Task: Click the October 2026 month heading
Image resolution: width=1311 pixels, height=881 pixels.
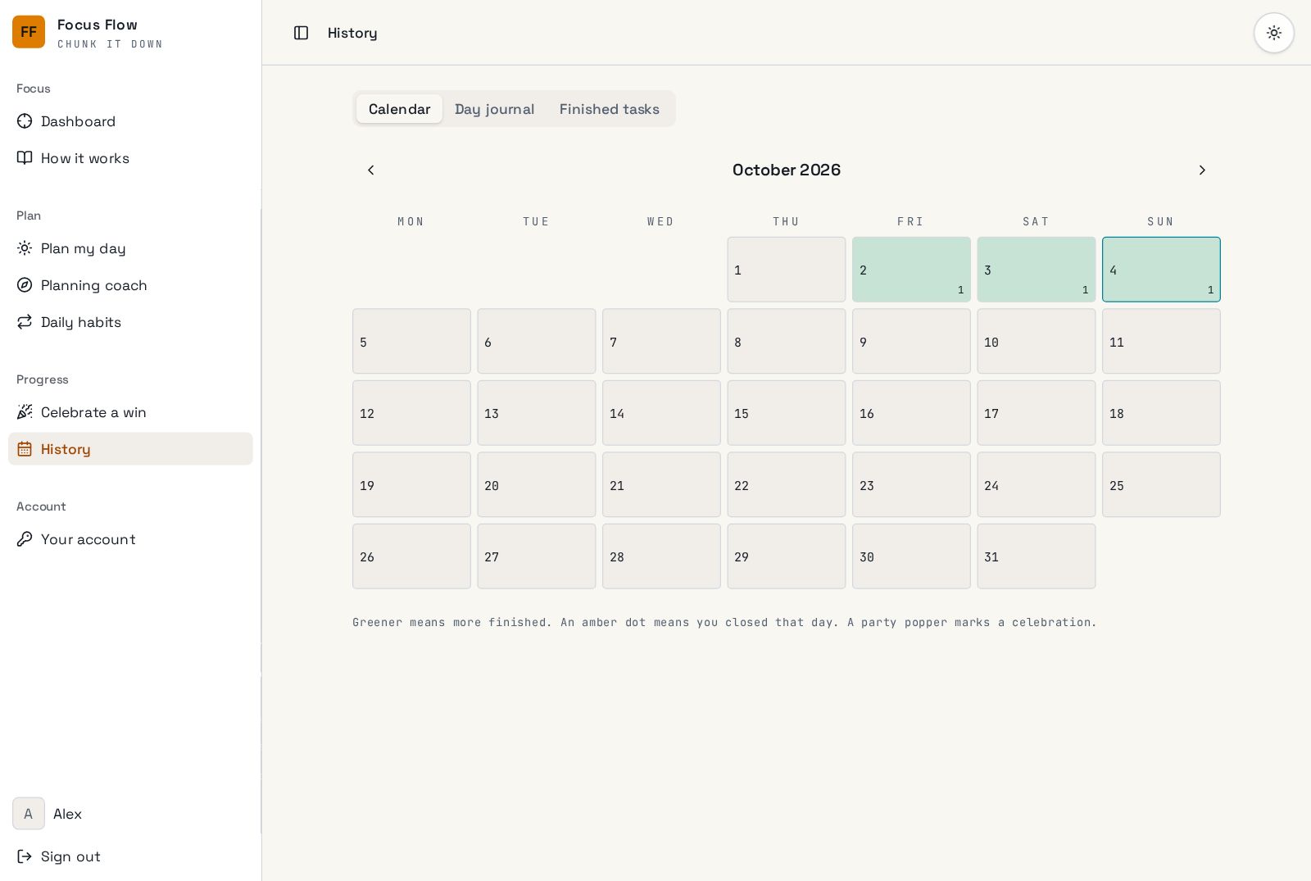Action: [x=787, y=170]
